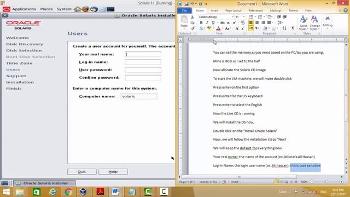Click the Text Highlight Color icon
The height and width of the screenshot is (197, 350).
click(x=209, y=28)
